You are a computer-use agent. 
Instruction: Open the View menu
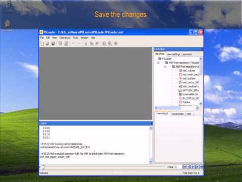[54, 37]
